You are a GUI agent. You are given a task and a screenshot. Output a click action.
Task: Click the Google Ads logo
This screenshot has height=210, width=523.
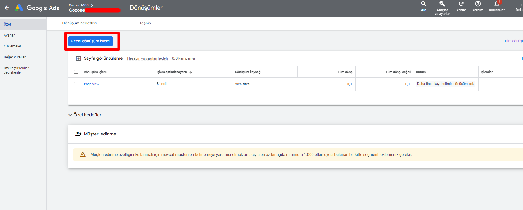point(19,8)
